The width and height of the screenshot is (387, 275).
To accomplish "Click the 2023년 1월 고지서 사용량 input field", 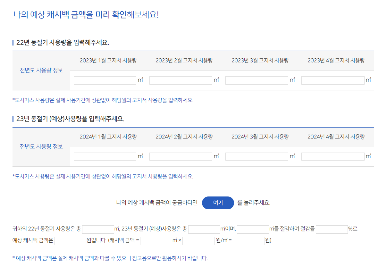I will 104,80.
